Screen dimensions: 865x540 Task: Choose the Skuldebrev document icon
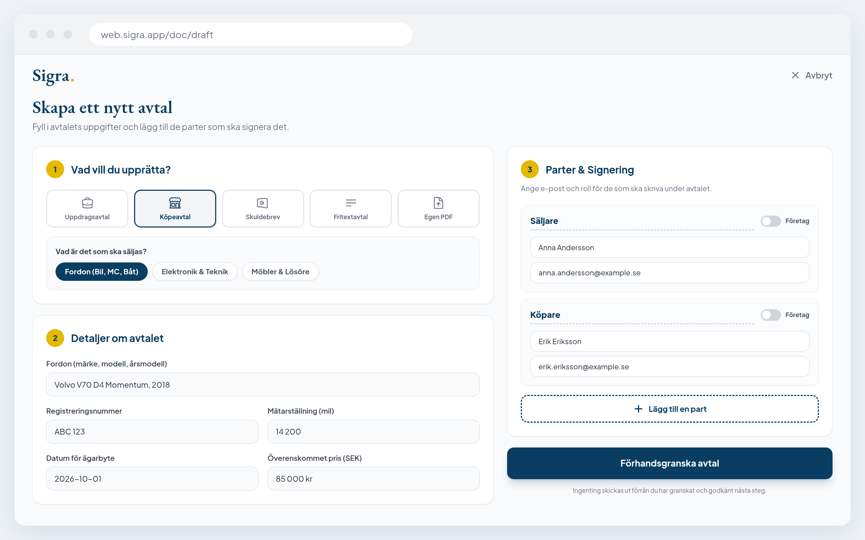tap(263, 203)
